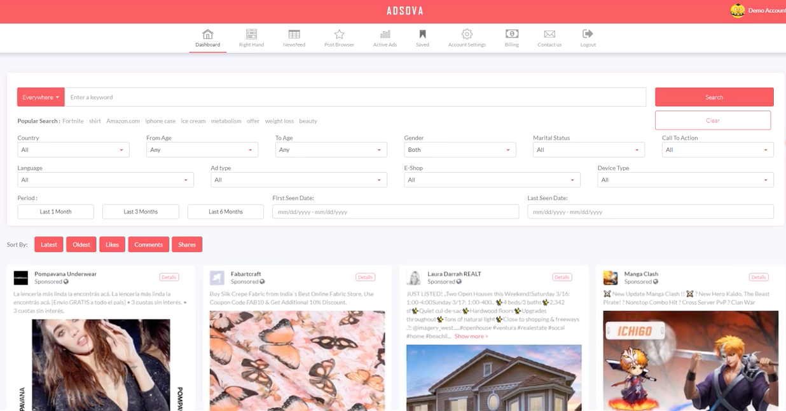Screen dimensions: 786x411
Task: Expand the Ad type dropdown
Action: coord(299,180)
